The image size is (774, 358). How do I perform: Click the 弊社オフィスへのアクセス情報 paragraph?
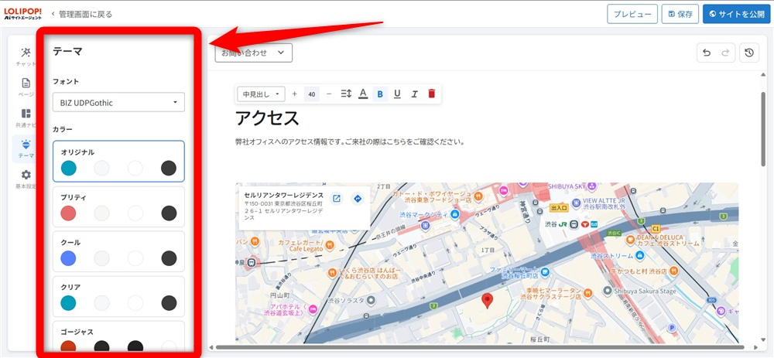350,142
